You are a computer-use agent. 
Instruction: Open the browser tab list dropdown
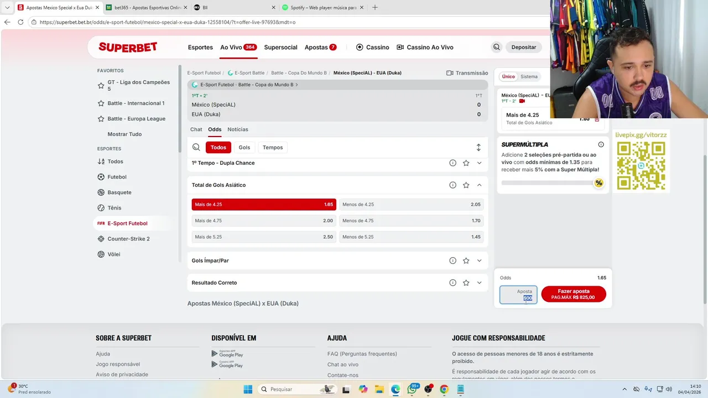point(7,7)
